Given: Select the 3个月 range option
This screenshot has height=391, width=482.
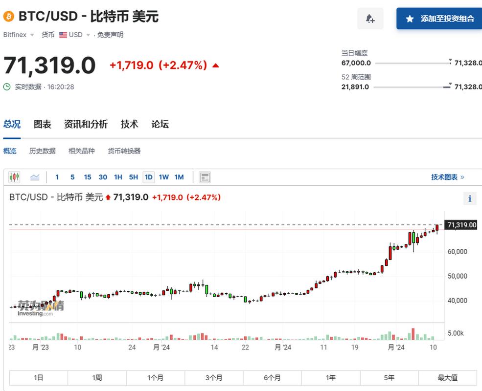Looking at the screenshot, I should point(213,377).
